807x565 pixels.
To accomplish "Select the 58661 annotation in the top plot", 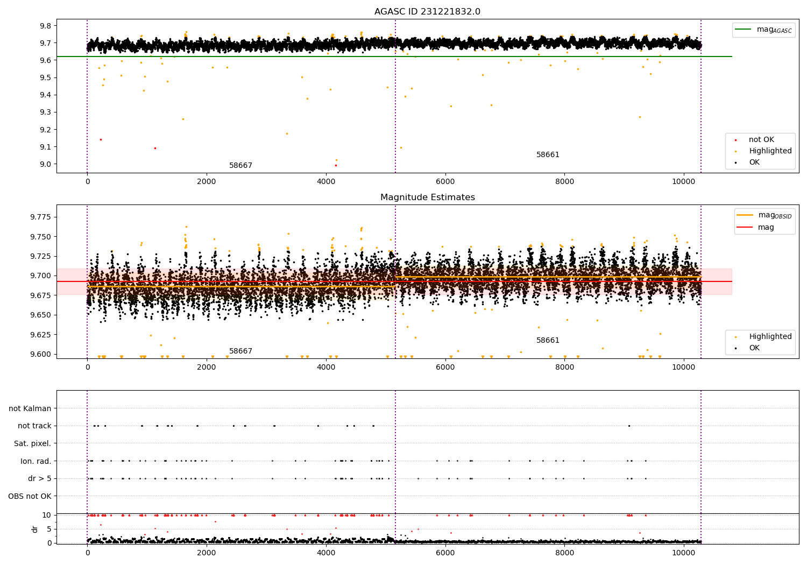I will pyautogui.click(x=548, y=155).
